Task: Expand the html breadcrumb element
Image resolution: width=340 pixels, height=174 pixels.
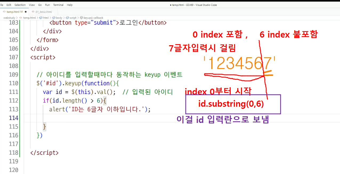Action: coord(46,18)
